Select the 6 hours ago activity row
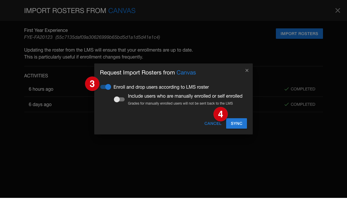Screen dimensions: 347x206 pyautogui.click(x=173, y=89)
